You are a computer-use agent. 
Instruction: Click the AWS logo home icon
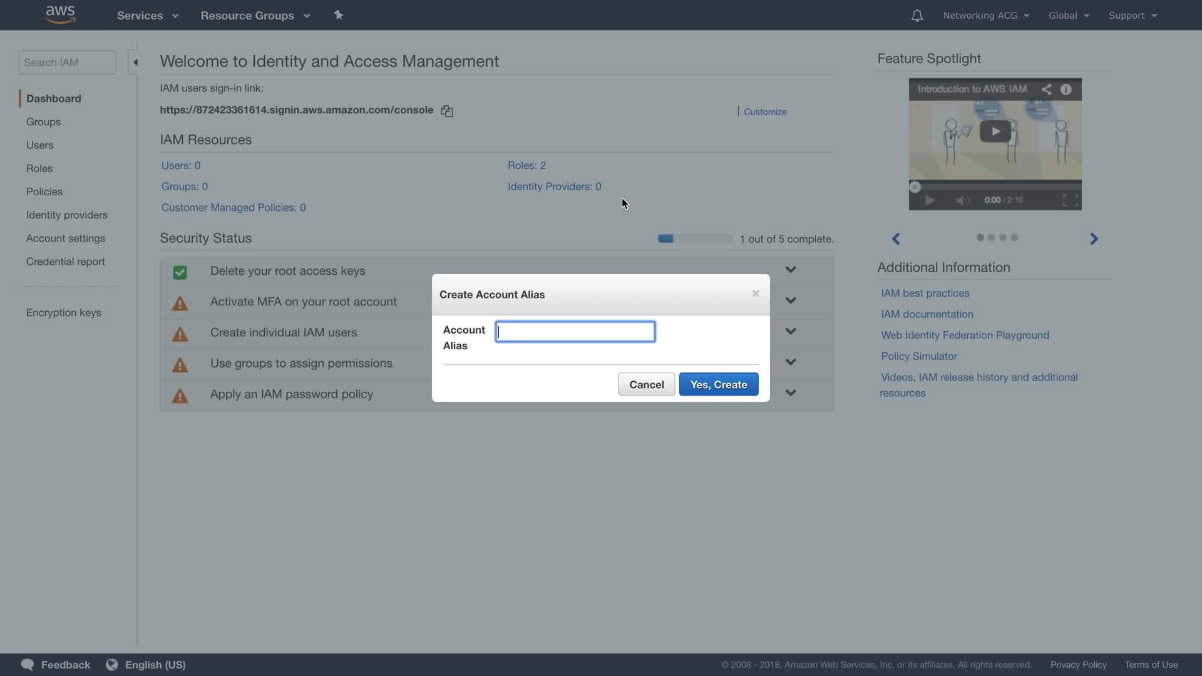pos(61,14)
